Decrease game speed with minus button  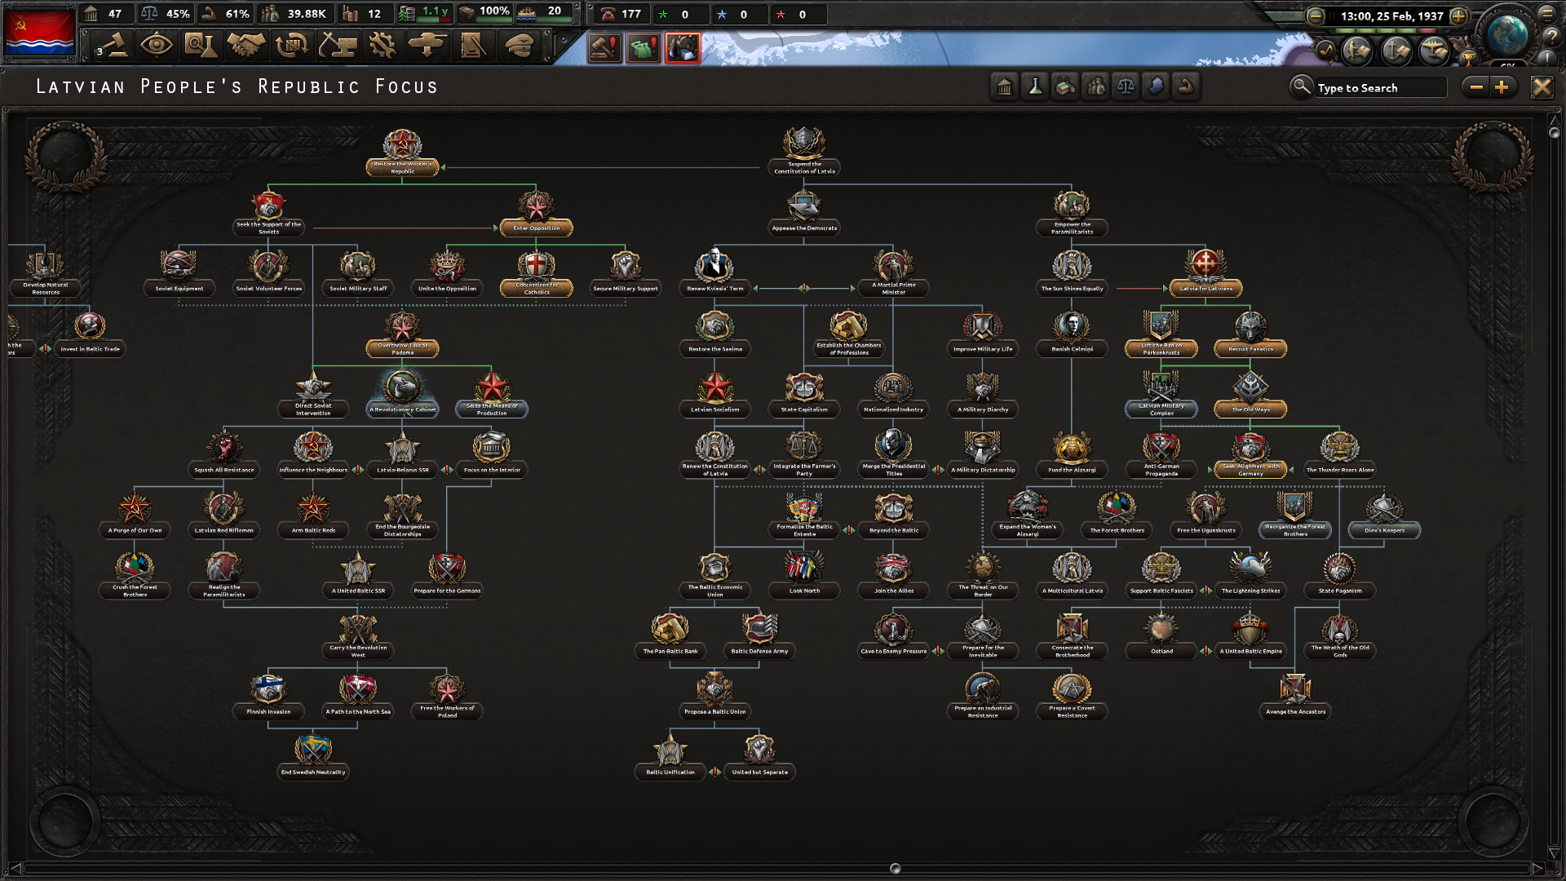1315,15
